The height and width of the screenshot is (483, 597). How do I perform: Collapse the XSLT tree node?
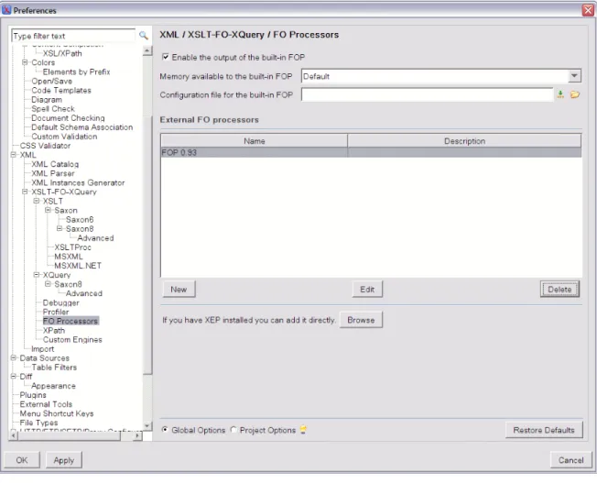(x=37, y=201)
